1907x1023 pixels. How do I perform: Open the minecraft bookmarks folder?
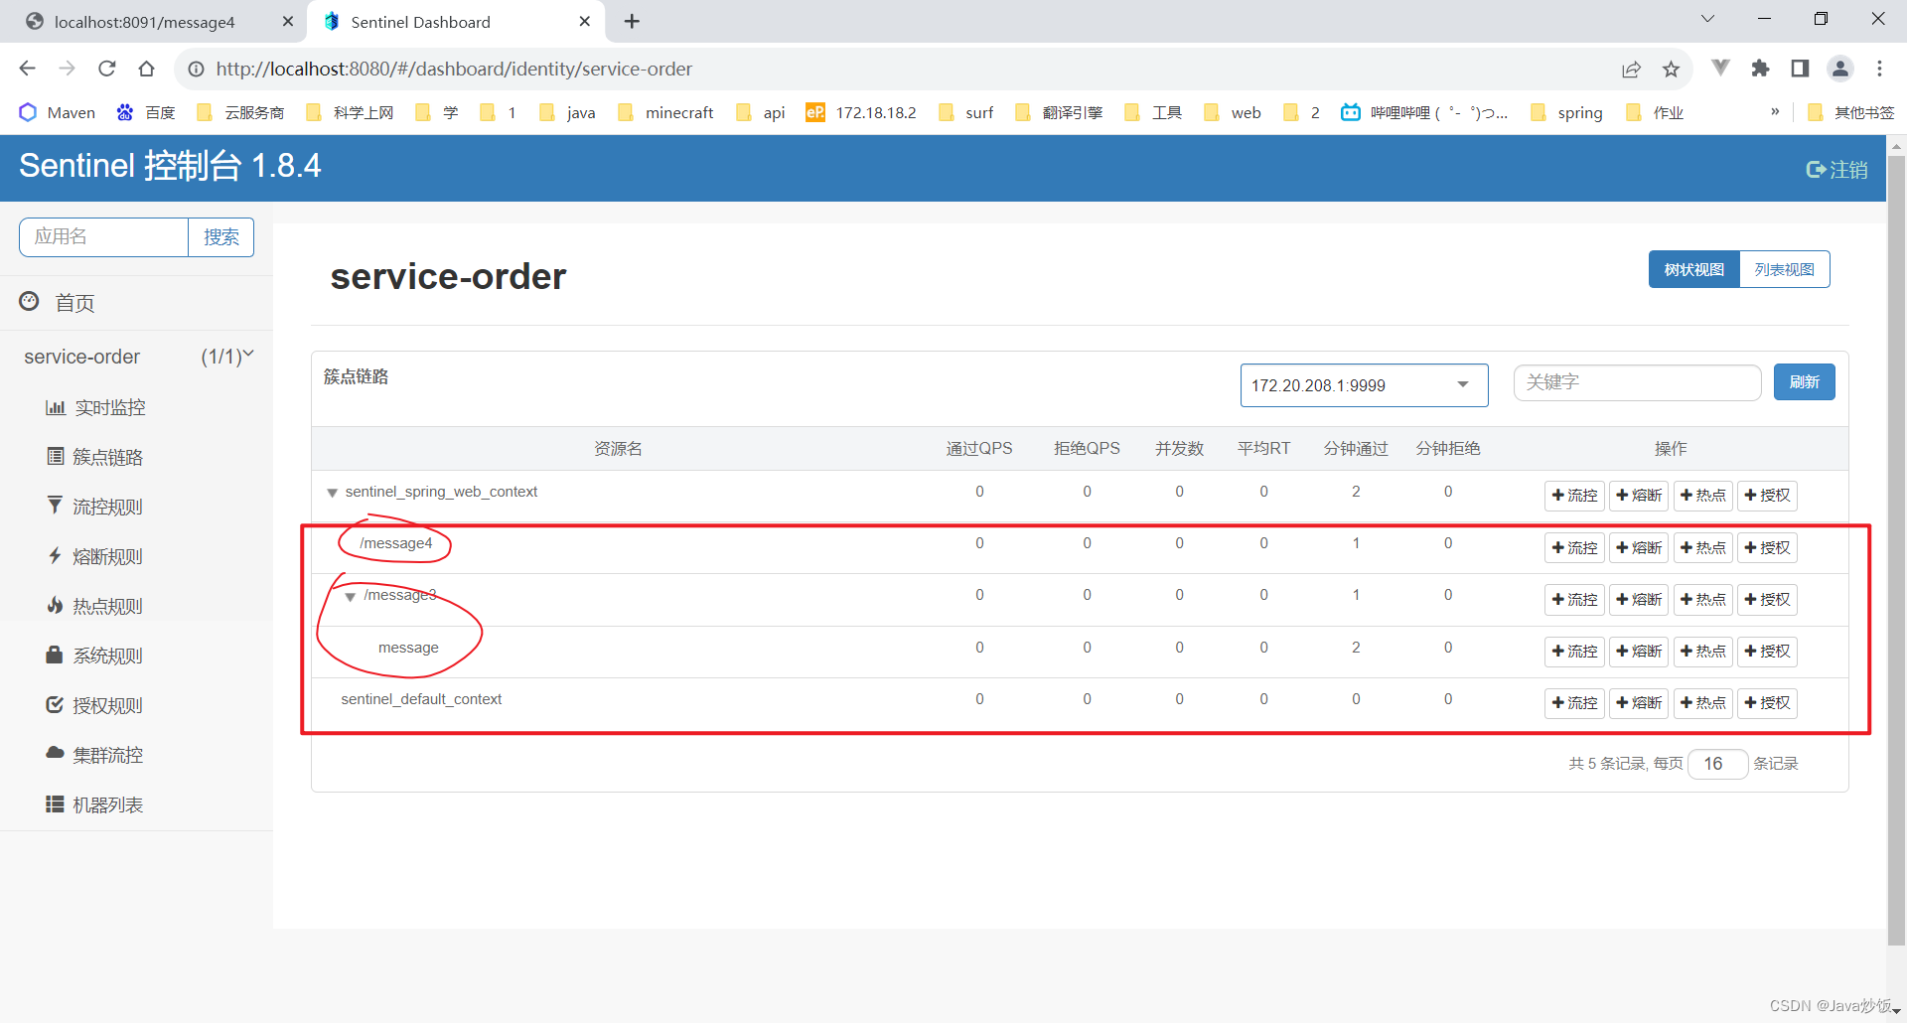pyautogui.click(x=665, y=112)
